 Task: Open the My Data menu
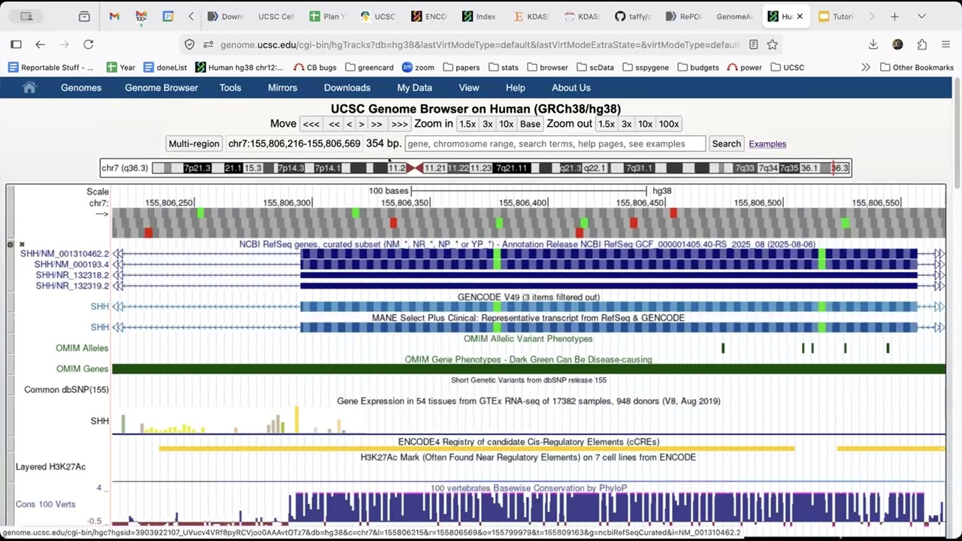415,88
